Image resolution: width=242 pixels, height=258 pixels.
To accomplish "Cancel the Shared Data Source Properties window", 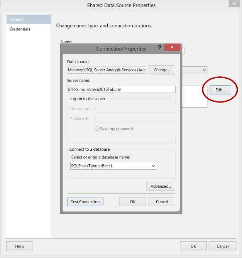I will tap(222, 246).
